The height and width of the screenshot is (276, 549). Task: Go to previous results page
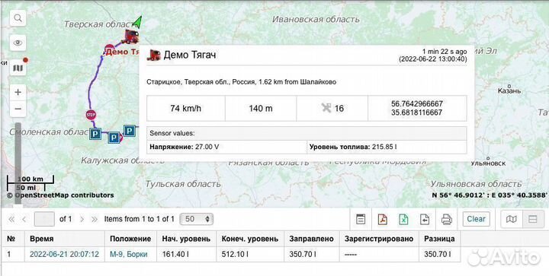click(24, 219)
